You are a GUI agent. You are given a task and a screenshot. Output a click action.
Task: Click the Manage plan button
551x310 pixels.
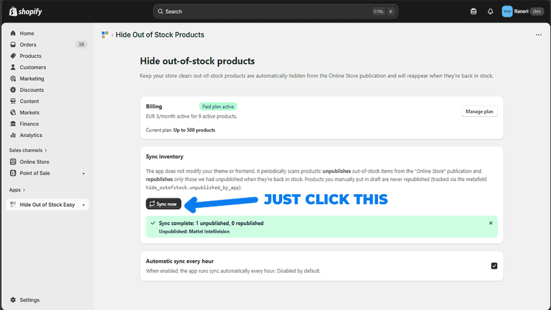[479, 111]
